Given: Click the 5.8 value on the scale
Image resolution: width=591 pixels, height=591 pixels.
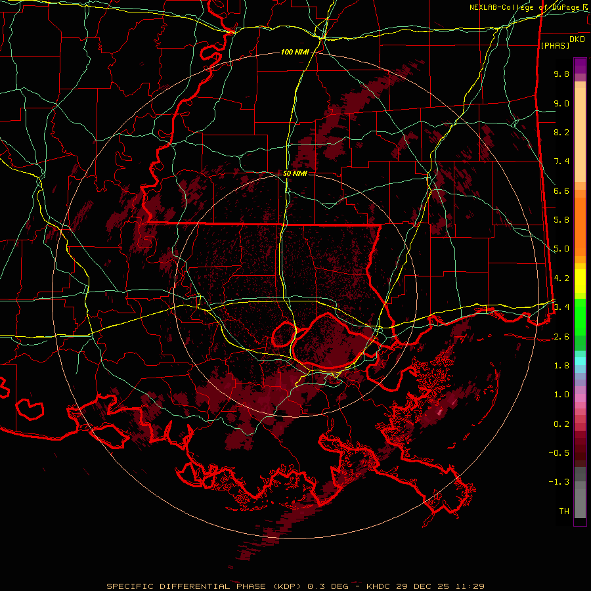Looking at the screenshot, I should (x=561, y=220).
